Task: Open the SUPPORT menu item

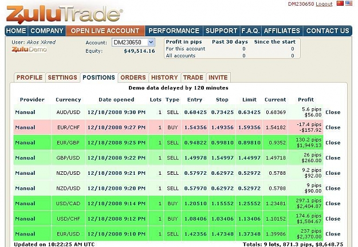Action: click(221, 31)
